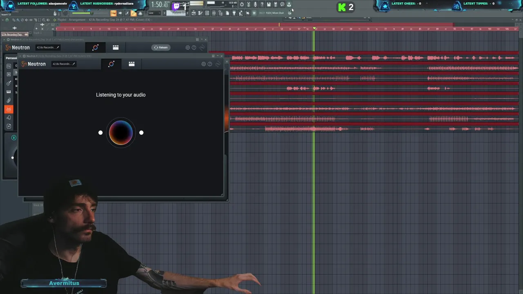The width and height of the screenshot is (523, 294).
Task: Toggle the playlist magnet snap icon
Action: tap(7, 20)
